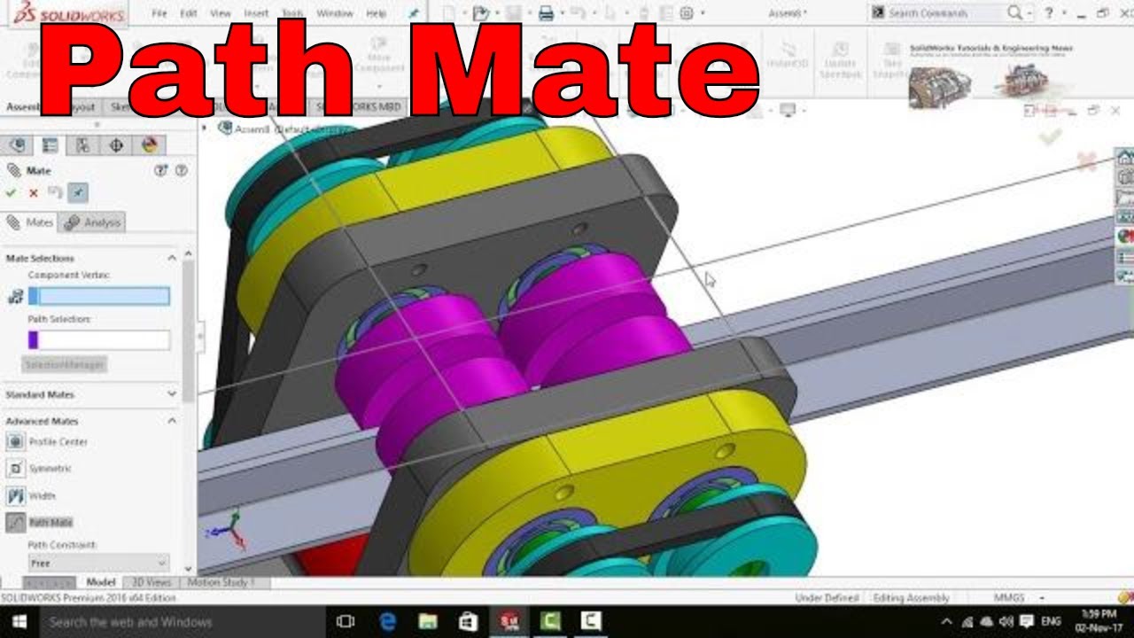Click the Search Commands field
1134x638 pixels.
pyautogui.click(x=944, y=13)
